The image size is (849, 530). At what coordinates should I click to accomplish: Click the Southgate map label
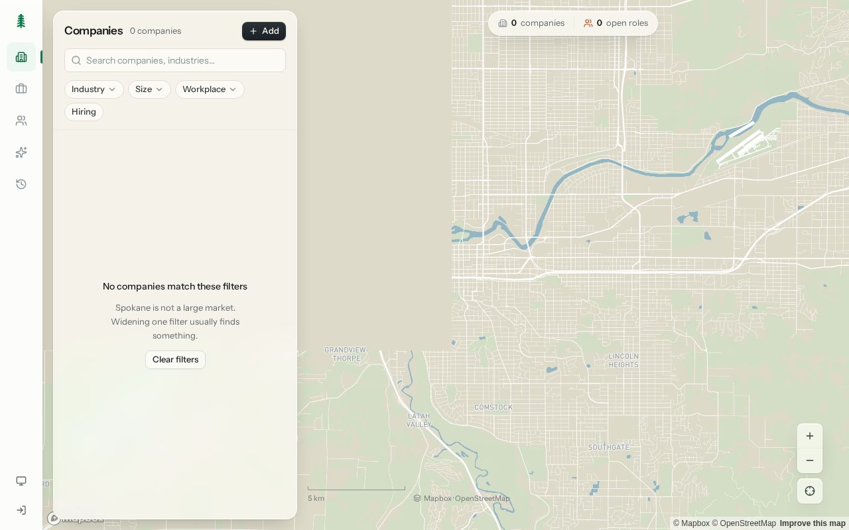click(x=609, y=447)
